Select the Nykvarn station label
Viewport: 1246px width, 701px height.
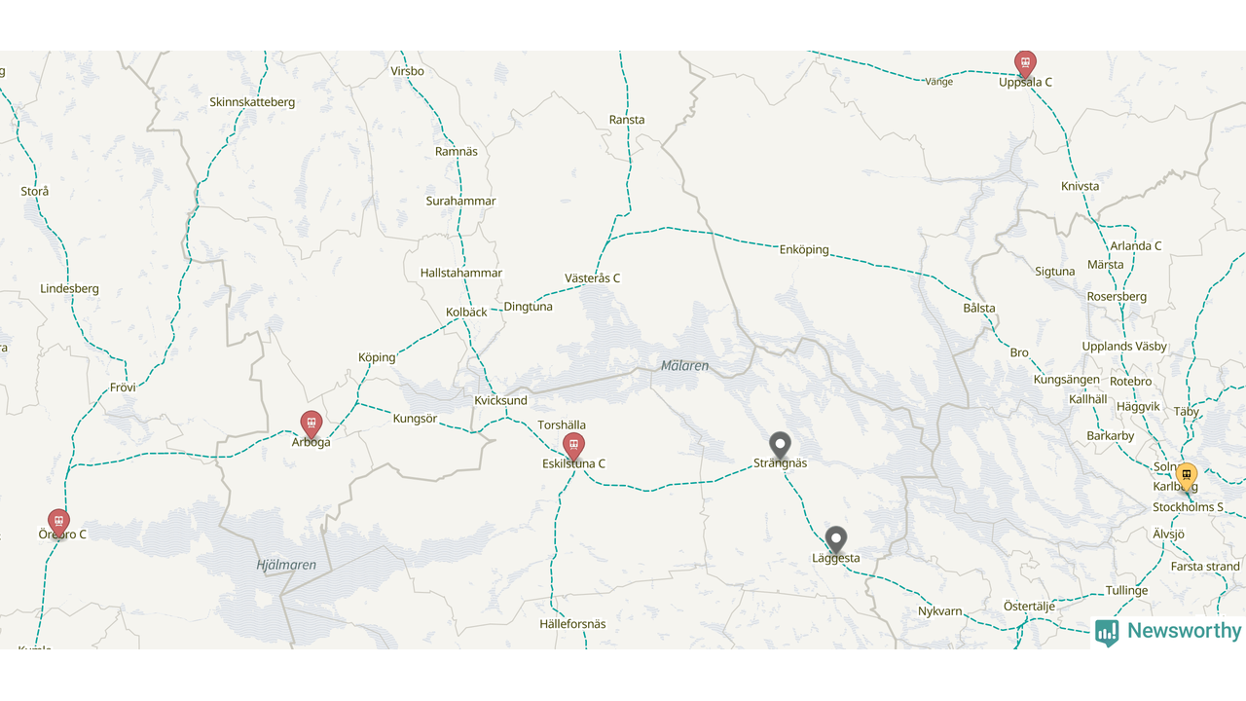[939, 612]
